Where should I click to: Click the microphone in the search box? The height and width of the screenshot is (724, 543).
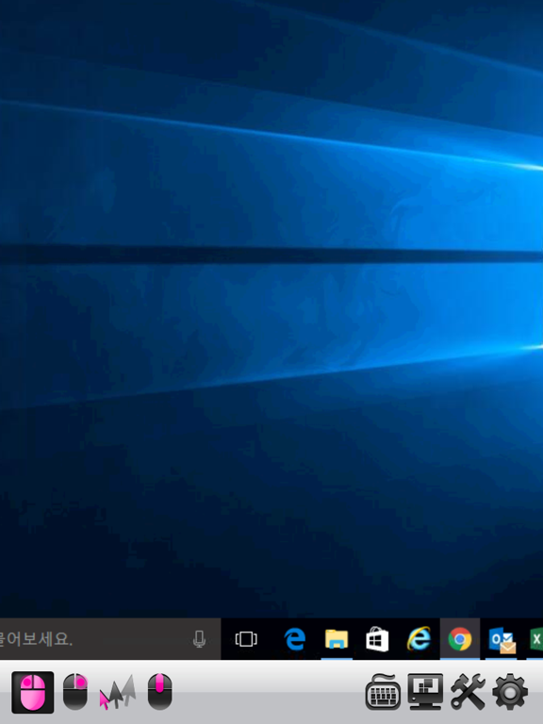[199, 639]
